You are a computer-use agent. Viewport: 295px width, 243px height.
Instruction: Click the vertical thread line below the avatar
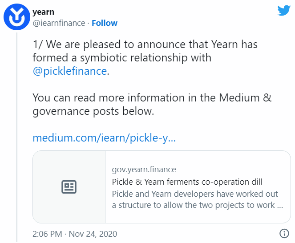[x=16, y=134]
